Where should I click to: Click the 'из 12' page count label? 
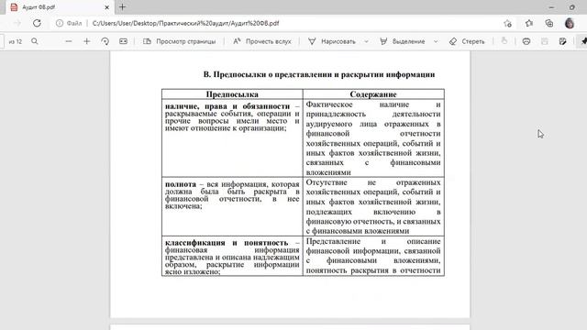point(16,41)
